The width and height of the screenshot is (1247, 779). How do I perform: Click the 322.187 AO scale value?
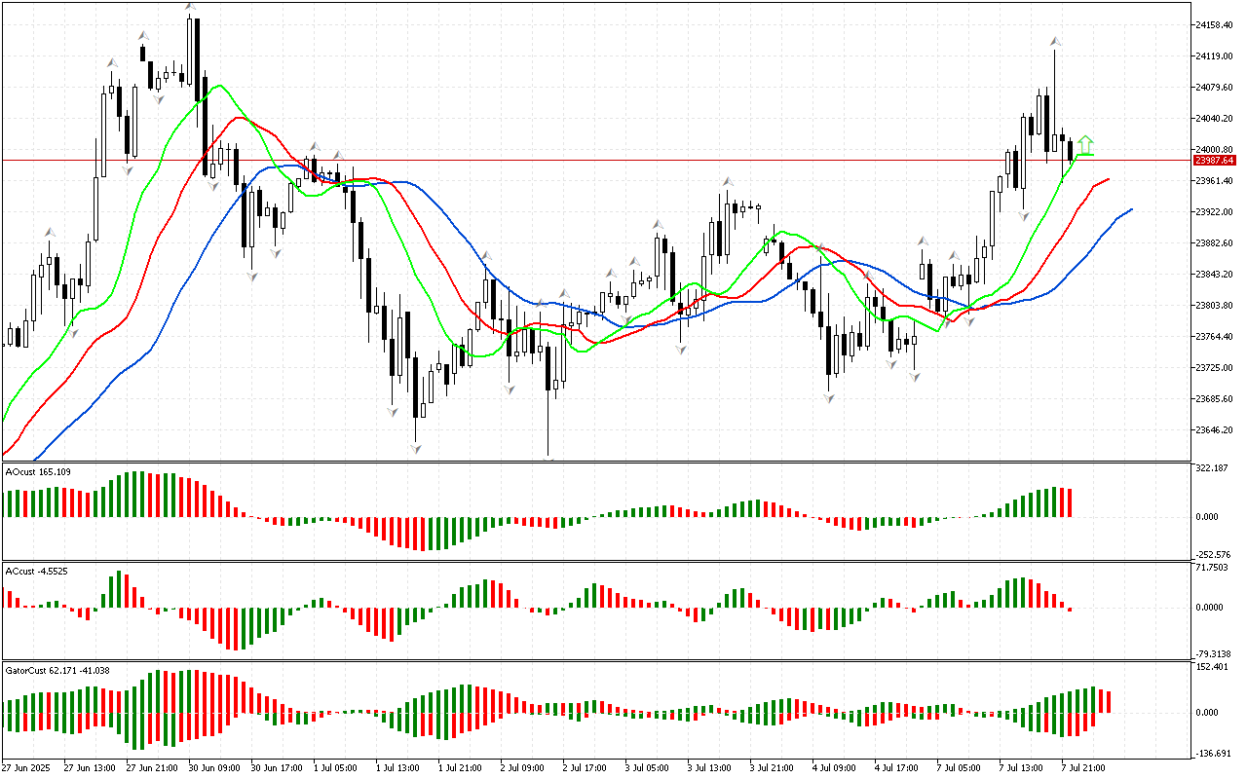pos(1214,468)
